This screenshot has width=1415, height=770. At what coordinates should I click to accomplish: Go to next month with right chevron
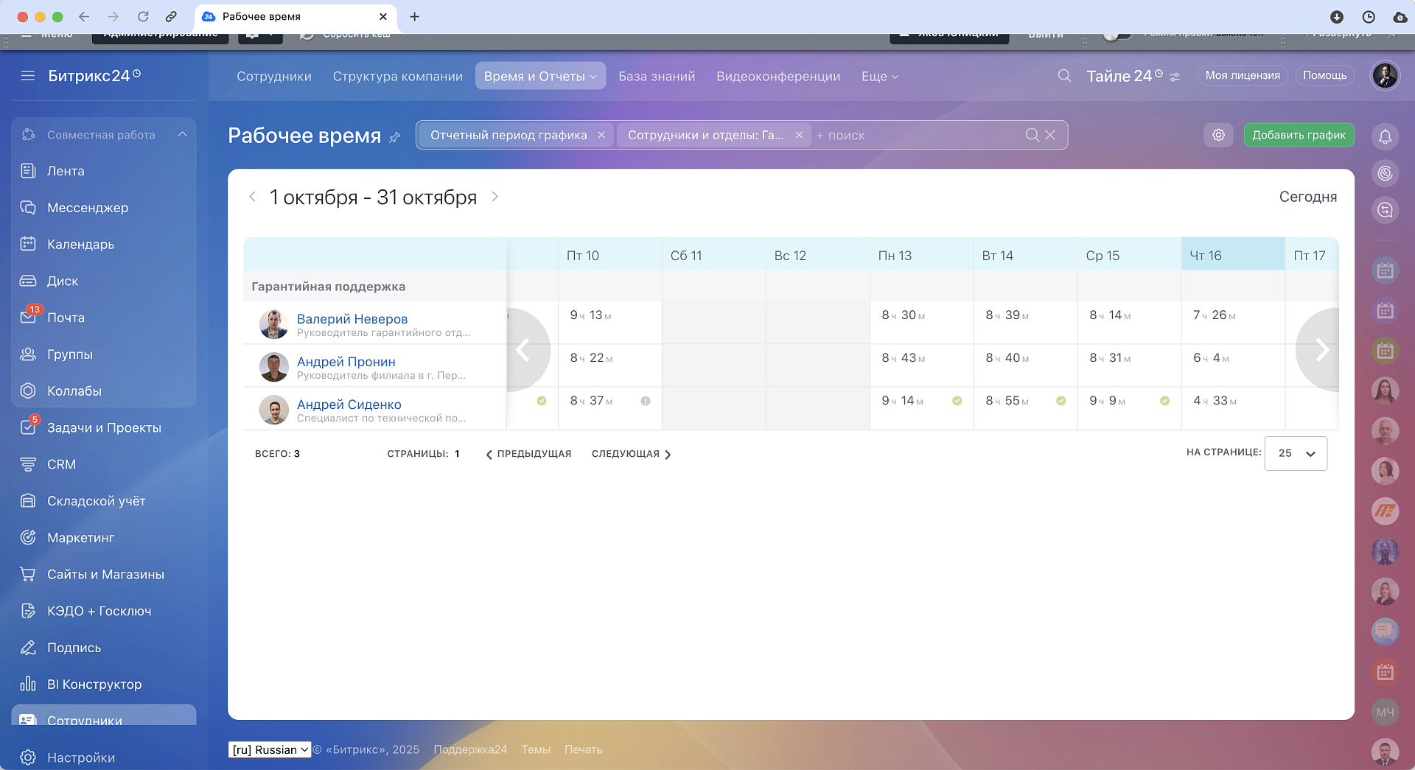pyautogui.click(x=495, y=197)
